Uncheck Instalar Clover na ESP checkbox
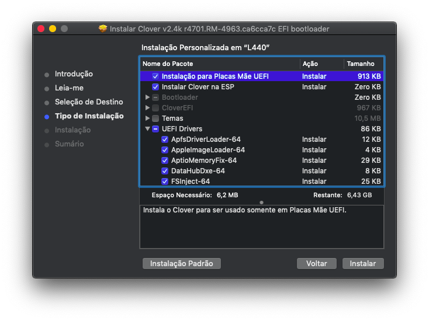The width and height of the screenshot is (429, 321). 155,87
